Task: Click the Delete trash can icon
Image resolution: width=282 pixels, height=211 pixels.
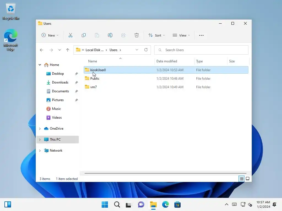Action: click(137, 35)
